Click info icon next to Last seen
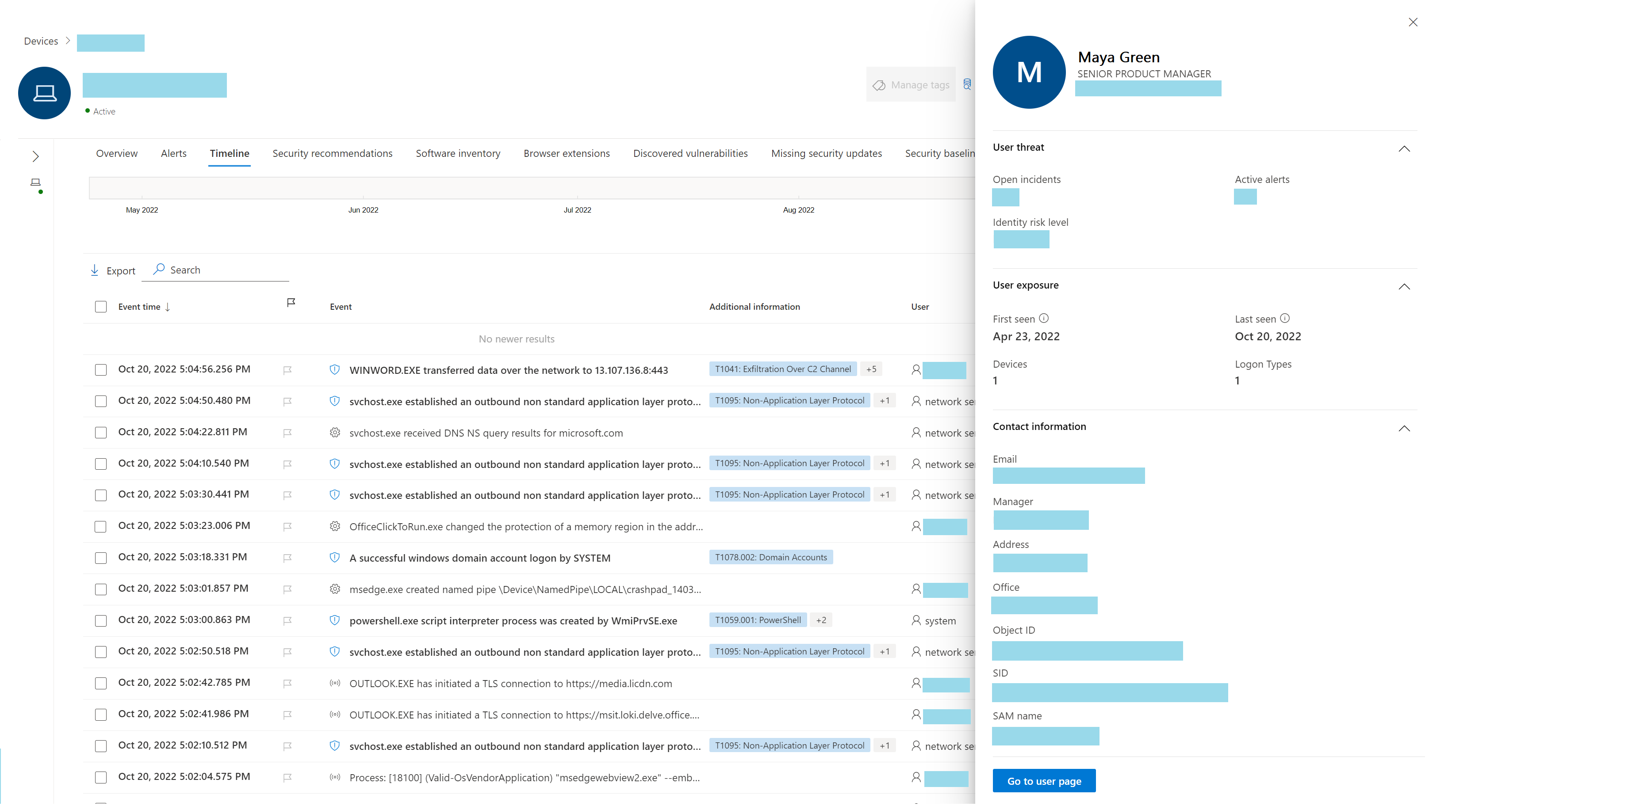This screenshot has width=1632, height=806. 1284,319
